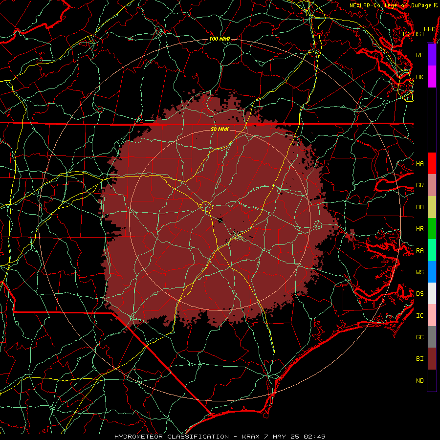Select the WS blue legend swatch
Image resolution: width=440 pixels, height=440 pixels.
432,272
